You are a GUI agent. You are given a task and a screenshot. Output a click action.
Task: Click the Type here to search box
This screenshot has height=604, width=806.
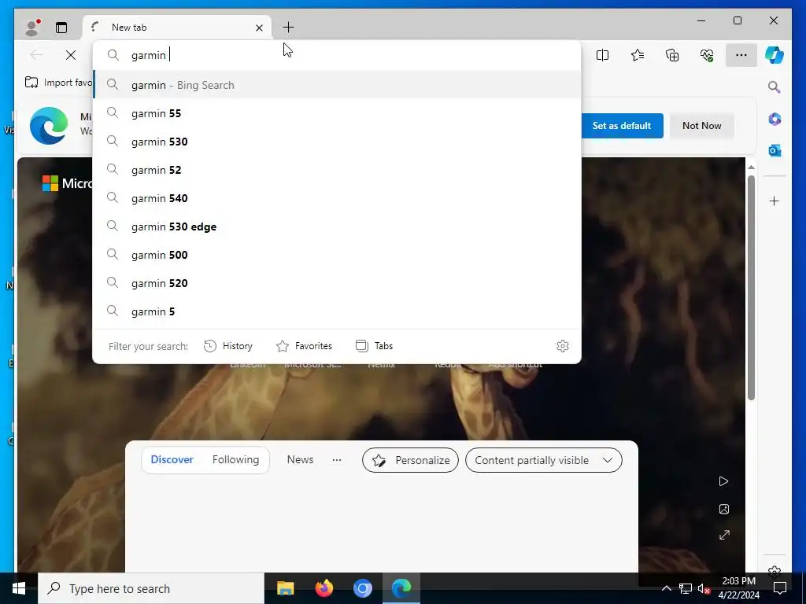(151, 588)
